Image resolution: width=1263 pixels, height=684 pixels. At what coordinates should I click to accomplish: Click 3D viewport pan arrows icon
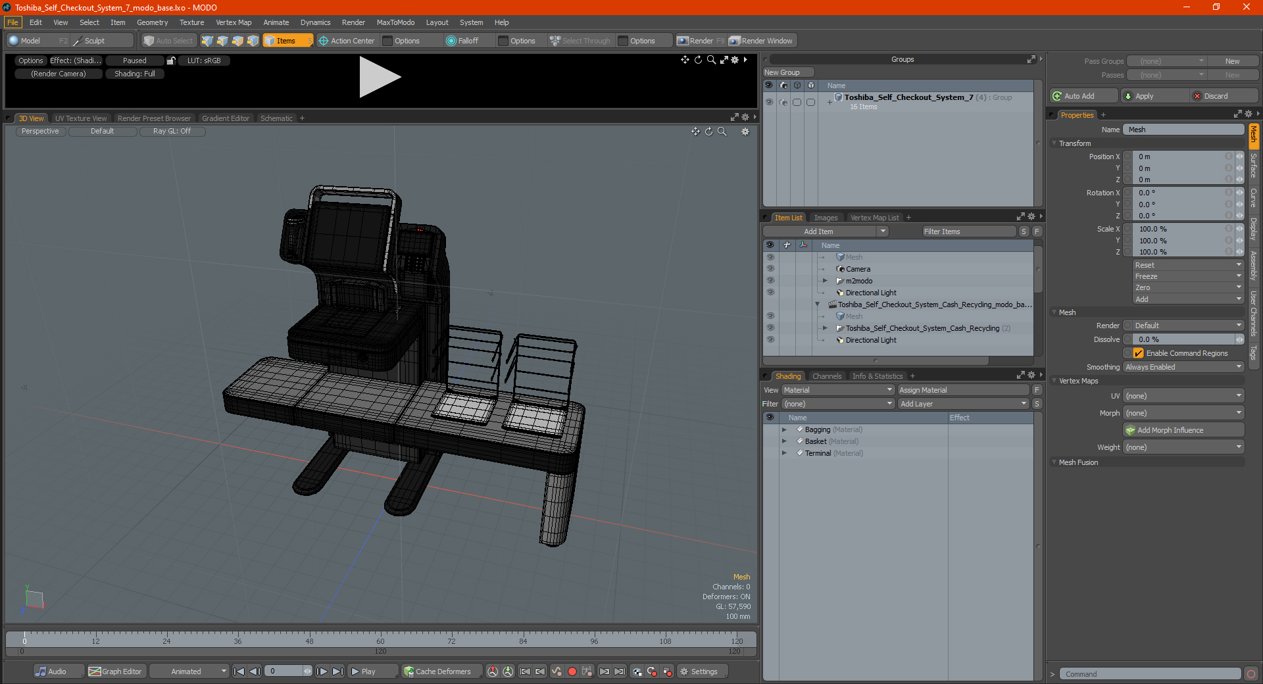tap(695, 132)
